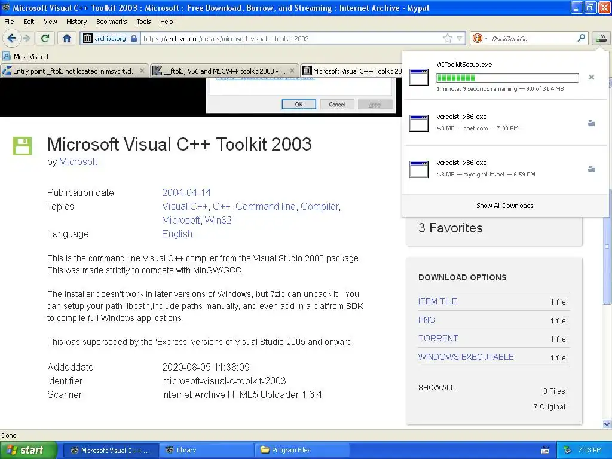Click the Forward navigation arrow
This screenshot has height=459, width=612.
26,38
